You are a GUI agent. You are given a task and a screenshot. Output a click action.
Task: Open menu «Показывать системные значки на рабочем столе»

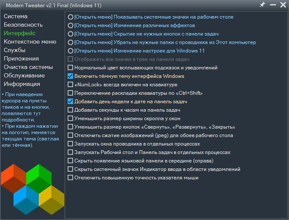pos(70,17)
